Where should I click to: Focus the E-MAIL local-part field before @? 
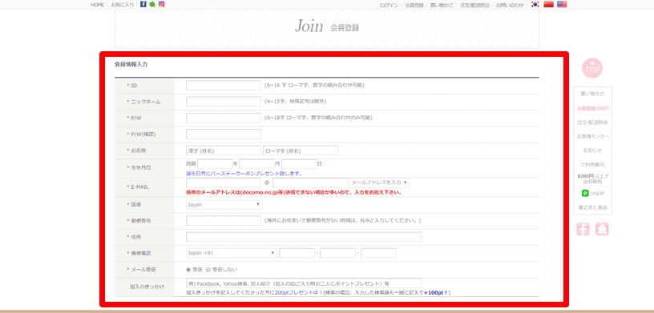[224, 183]
